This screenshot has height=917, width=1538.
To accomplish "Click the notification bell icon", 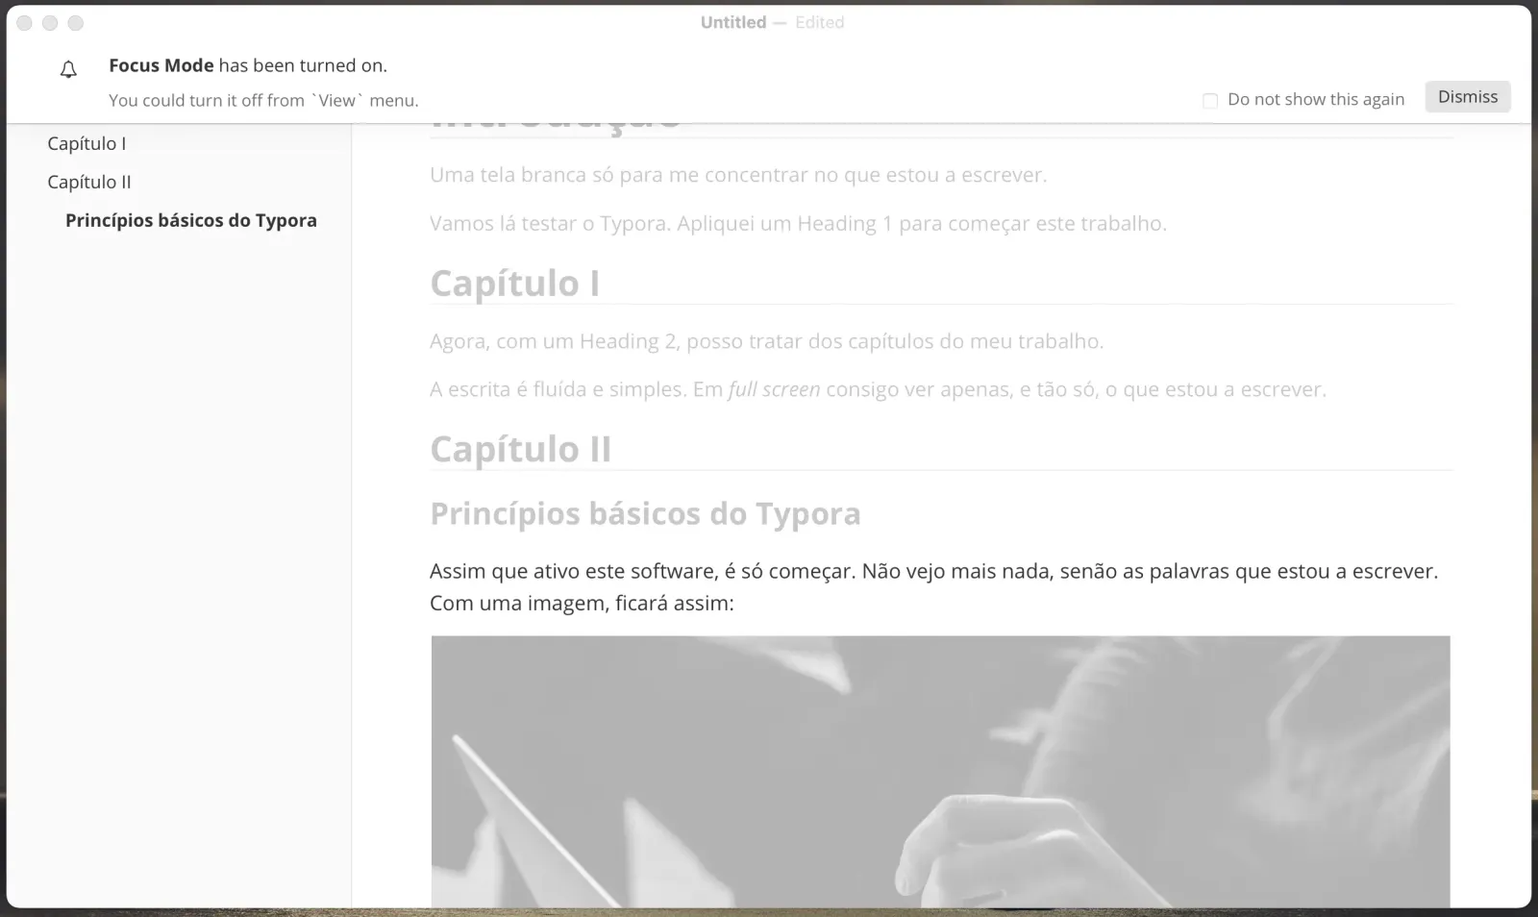I will (x=67, y=68).
